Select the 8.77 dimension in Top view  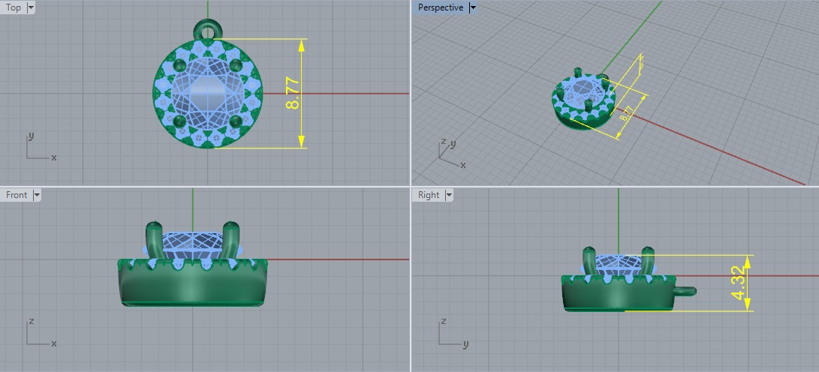(x=294, y=94)
